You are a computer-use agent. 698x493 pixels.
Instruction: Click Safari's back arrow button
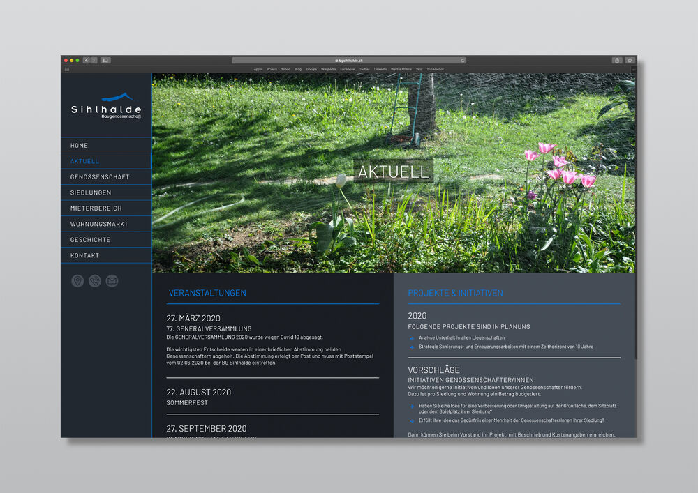(x=87, y=61)
